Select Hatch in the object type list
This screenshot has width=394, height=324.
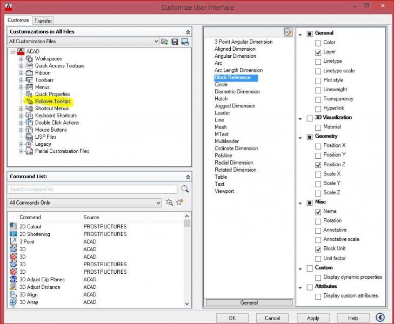221,99
